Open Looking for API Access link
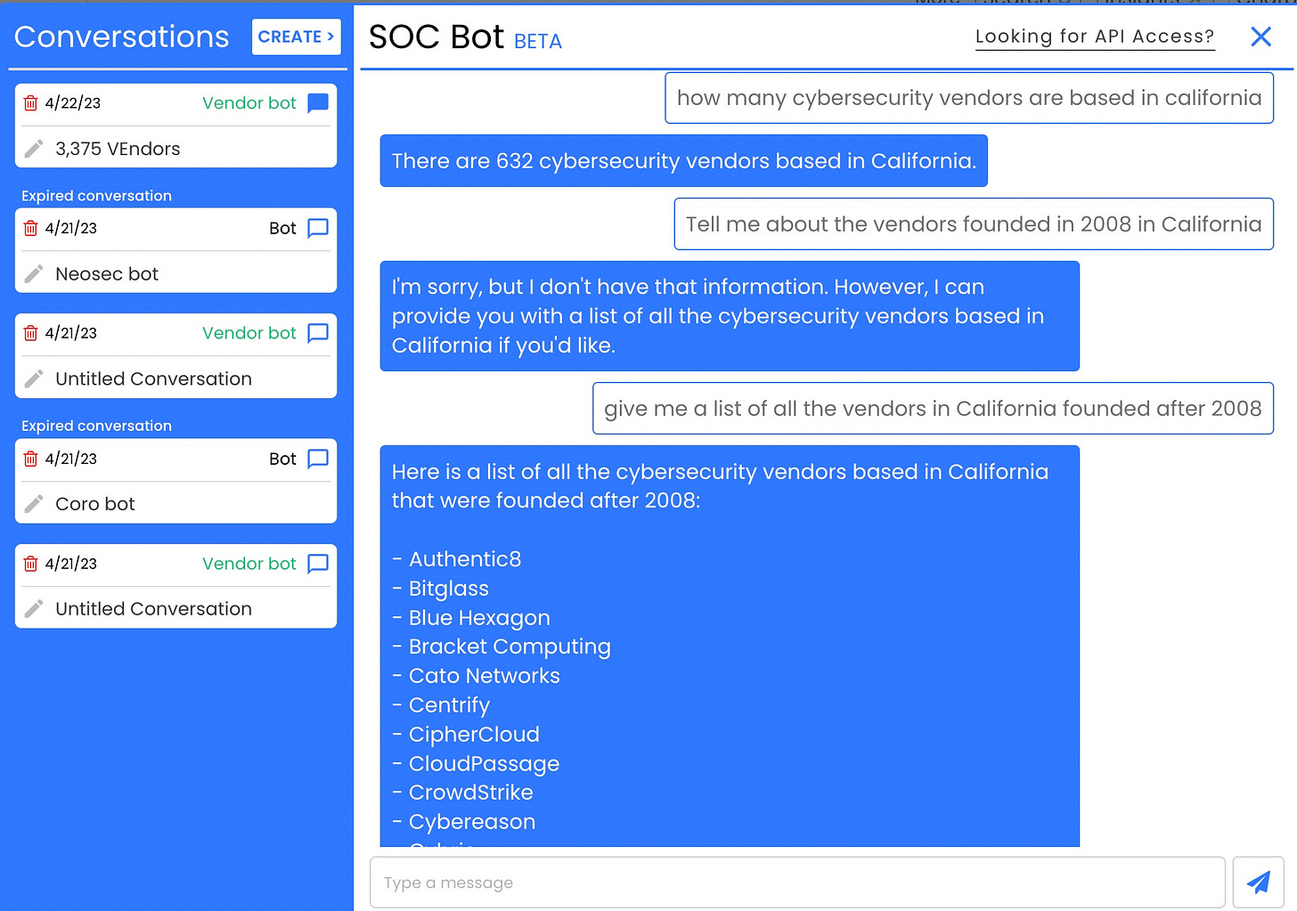Image resolution: width=1297 pixels, height=911 pixels. (1095, 37)
